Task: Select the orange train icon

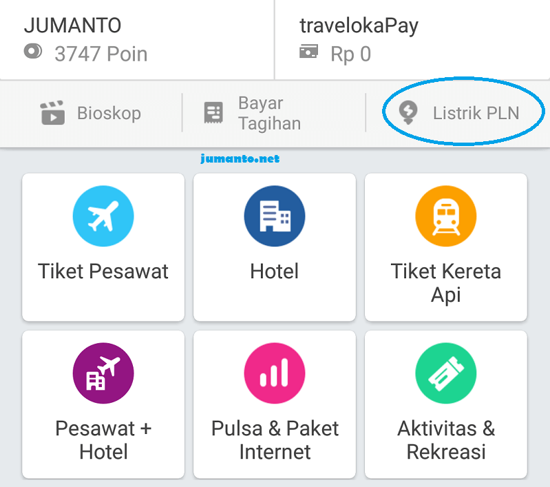Action: [x=446, y=216]
